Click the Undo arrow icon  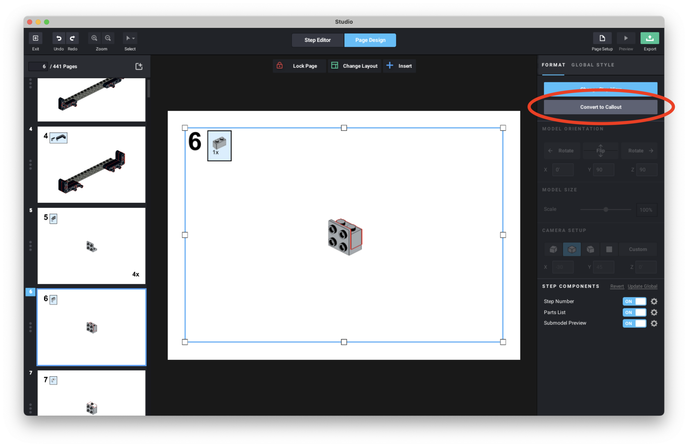pyautogui.click(x=59, y=38)
